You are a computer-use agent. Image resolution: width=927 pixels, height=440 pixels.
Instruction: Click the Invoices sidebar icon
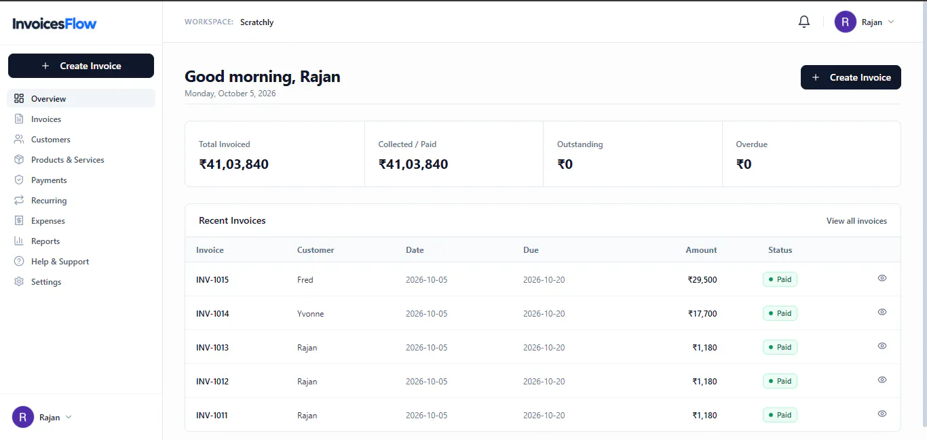(x=19, y=119)
